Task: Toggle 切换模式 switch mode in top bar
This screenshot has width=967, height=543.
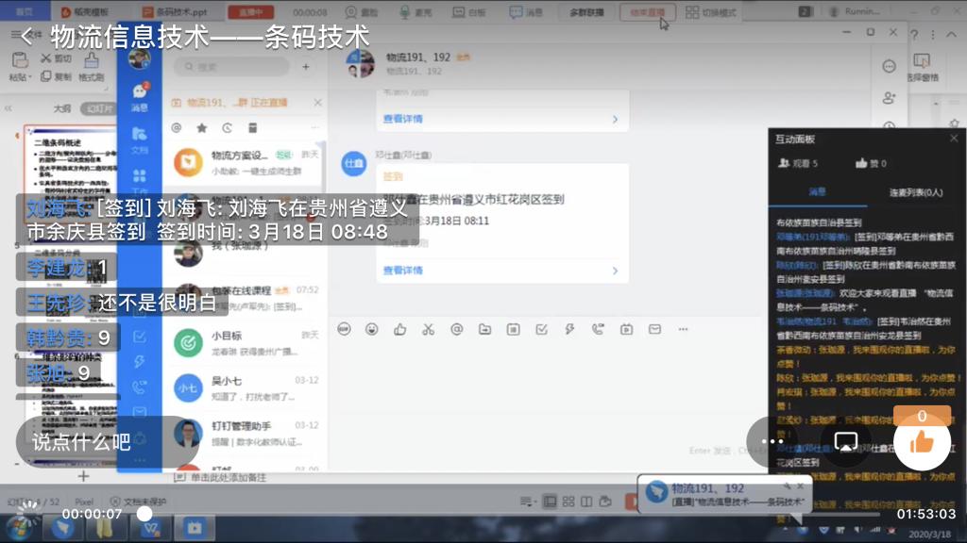Action: pyautogui.click(x=711, y=12)
